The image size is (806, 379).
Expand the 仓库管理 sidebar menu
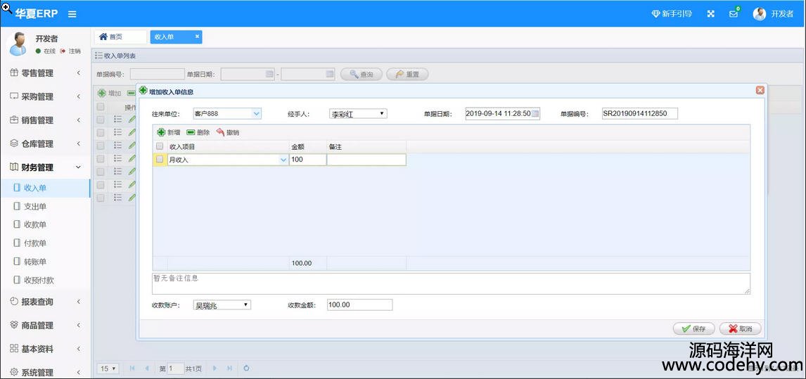(46, 143)
